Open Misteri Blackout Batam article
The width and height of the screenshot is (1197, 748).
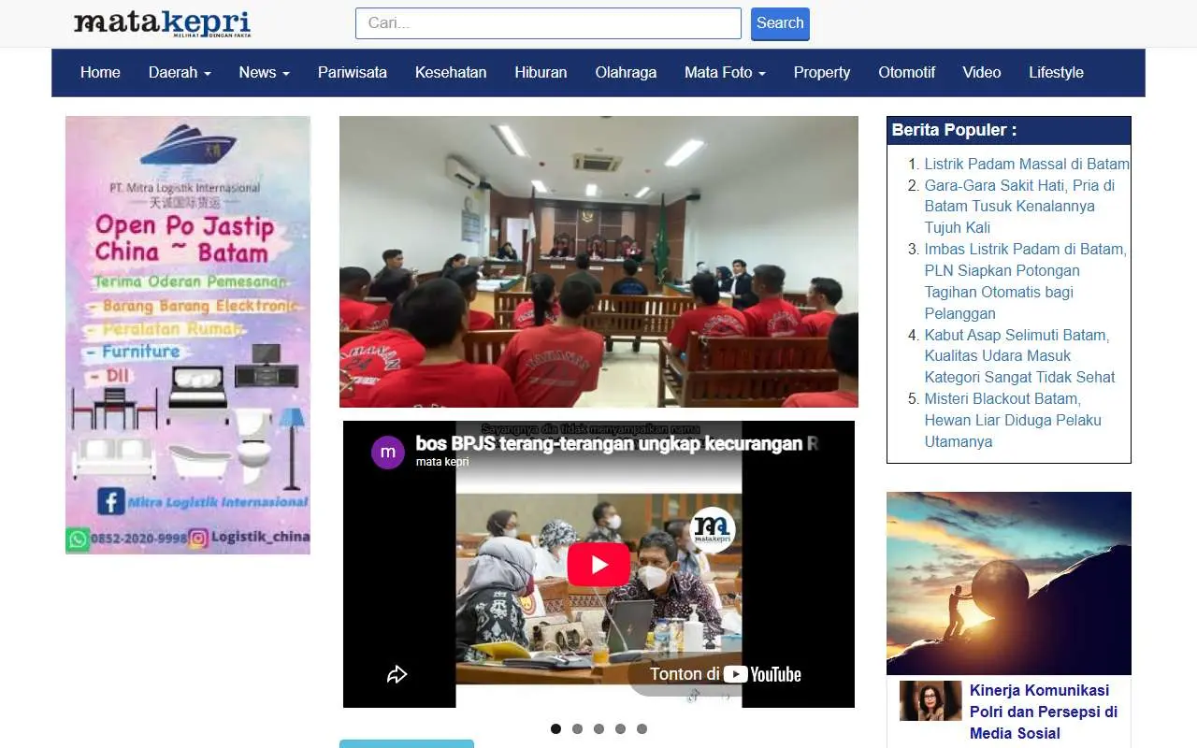point(1013,420)
